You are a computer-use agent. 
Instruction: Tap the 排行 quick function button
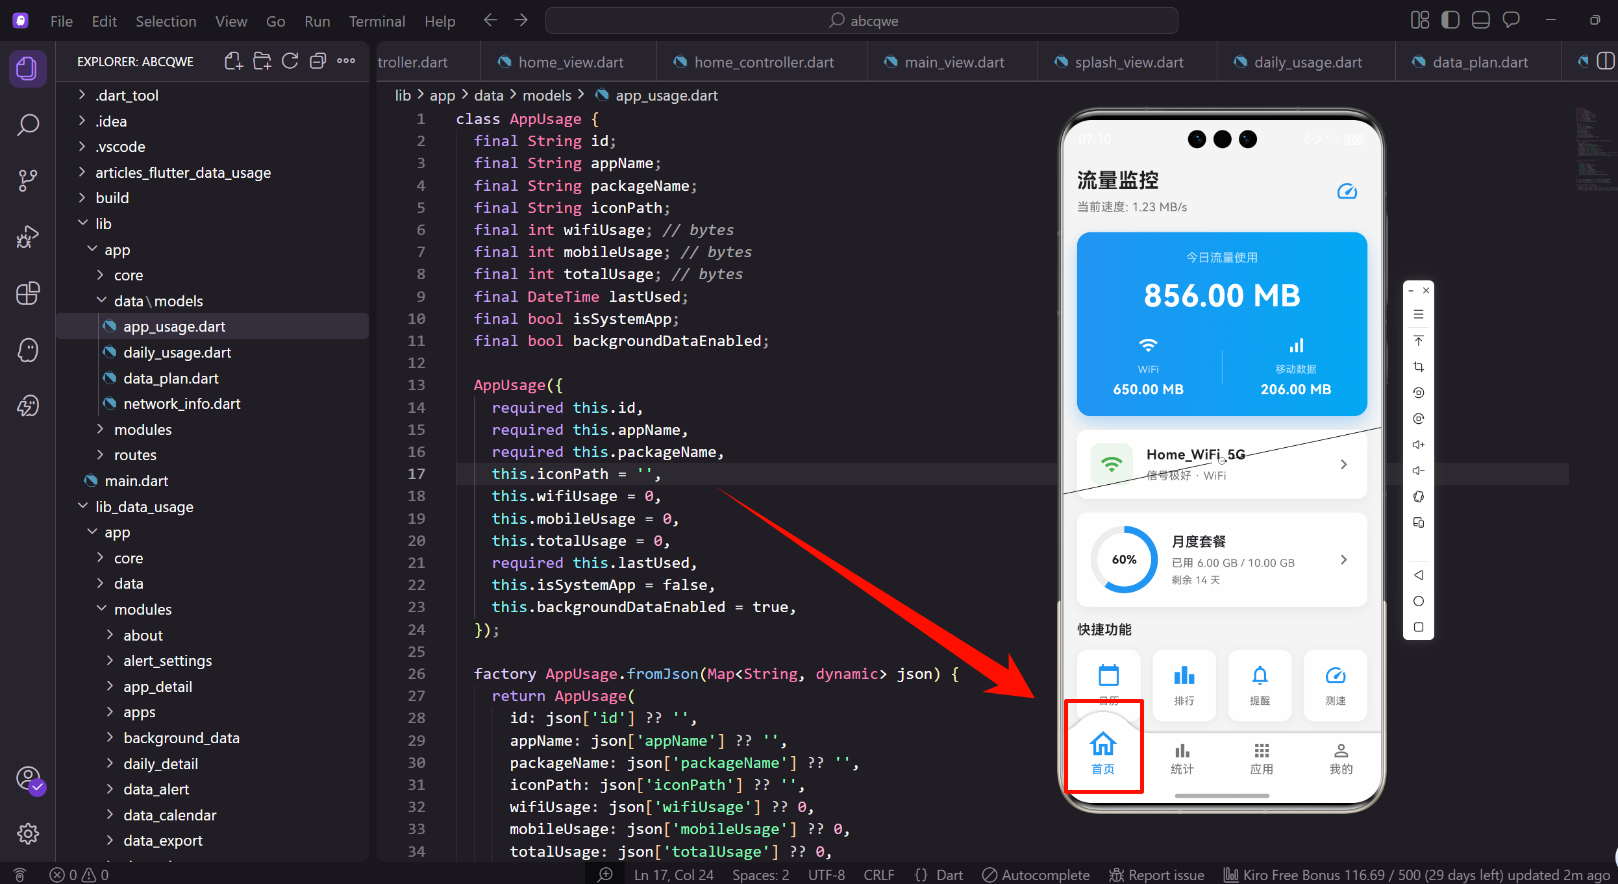tap(1184, 685)
